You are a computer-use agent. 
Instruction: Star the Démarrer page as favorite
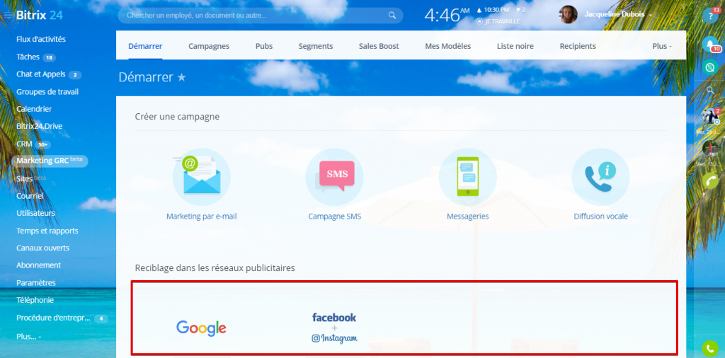[182, 77]
